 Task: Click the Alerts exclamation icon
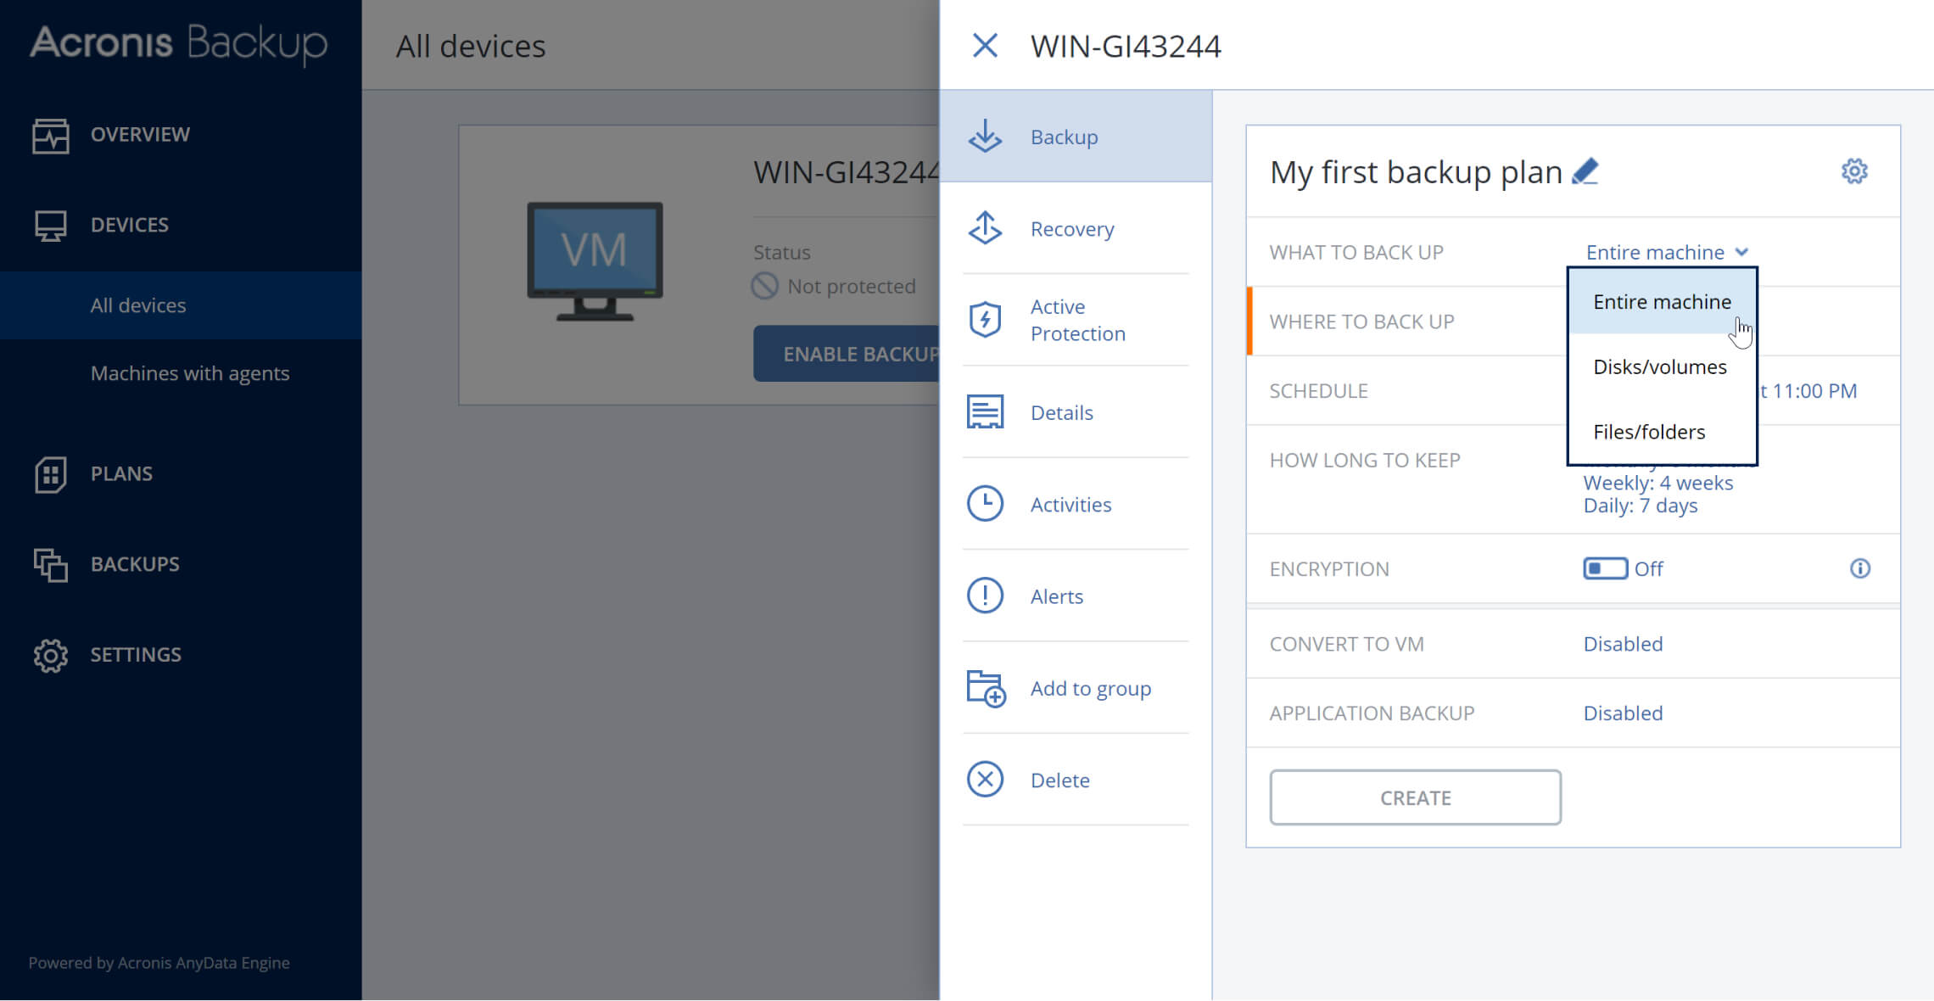click(x=985, y=596)
